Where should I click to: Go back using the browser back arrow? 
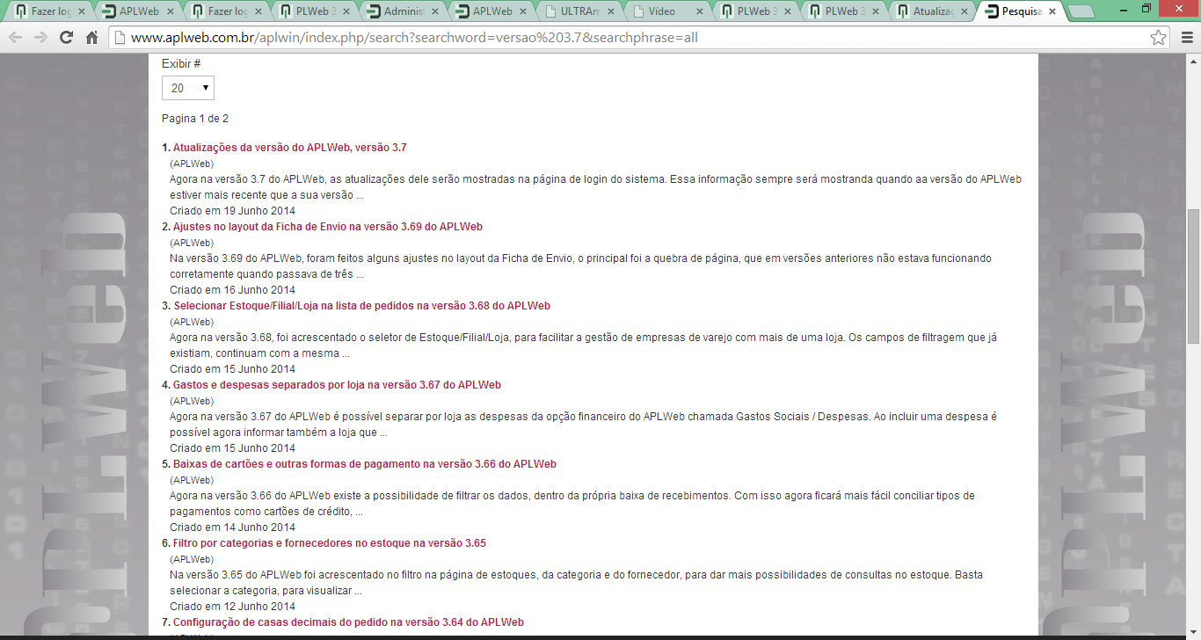[16, 38]
